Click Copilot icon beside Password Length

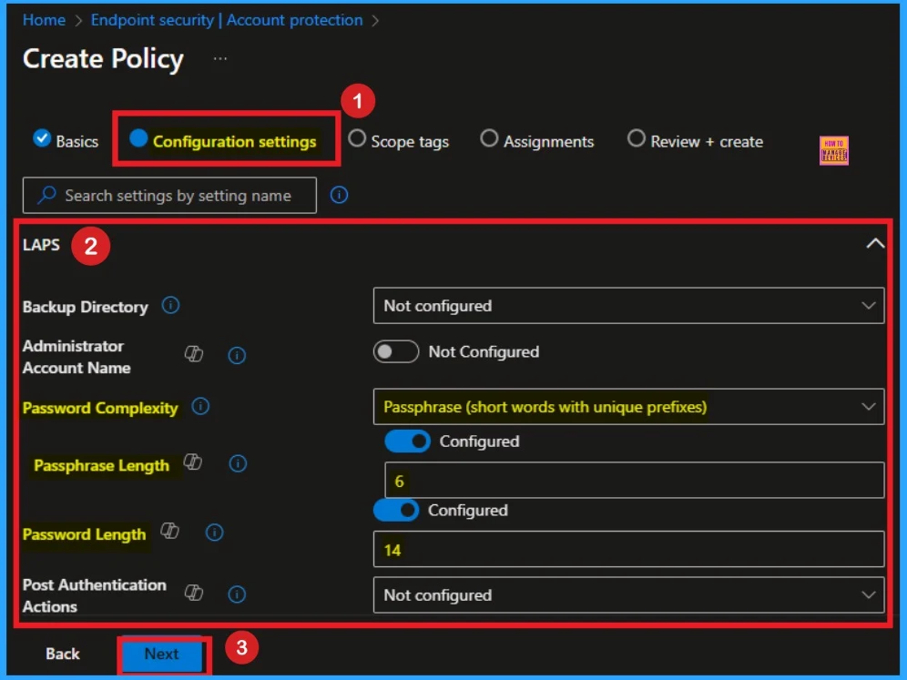[x=169, y=531]
